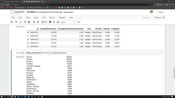Open the Help menu
Screen dimensions: 175x98
(71, 17)
